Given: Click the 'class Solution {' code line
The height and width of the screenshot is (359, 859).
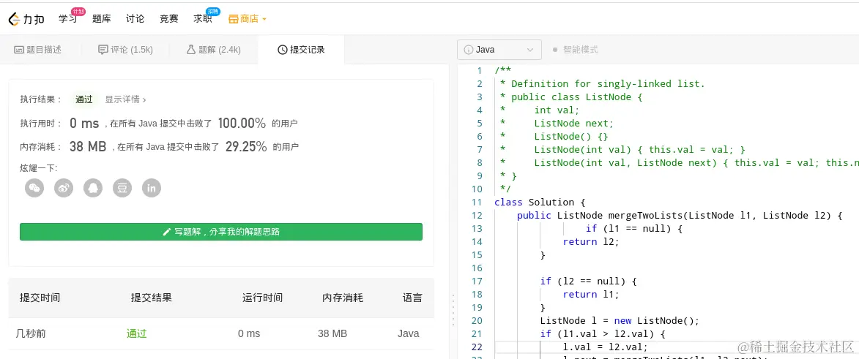Looking at the screenshot, I should (540, 202).
